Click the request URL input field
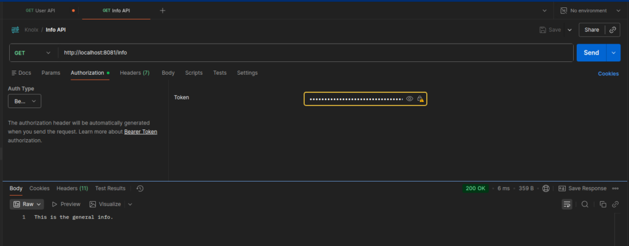629x246 pixels. [x=316, y=53]
